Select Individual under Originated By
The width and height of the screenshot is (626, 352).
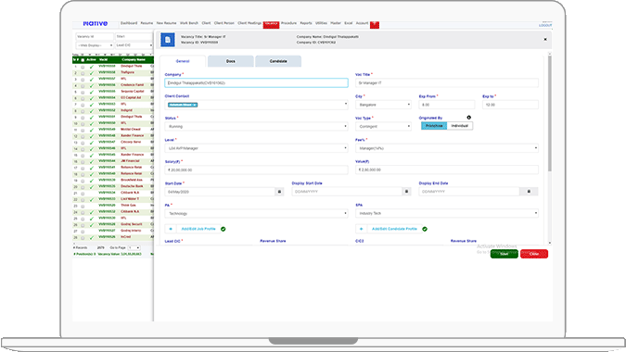pos(459,126)
